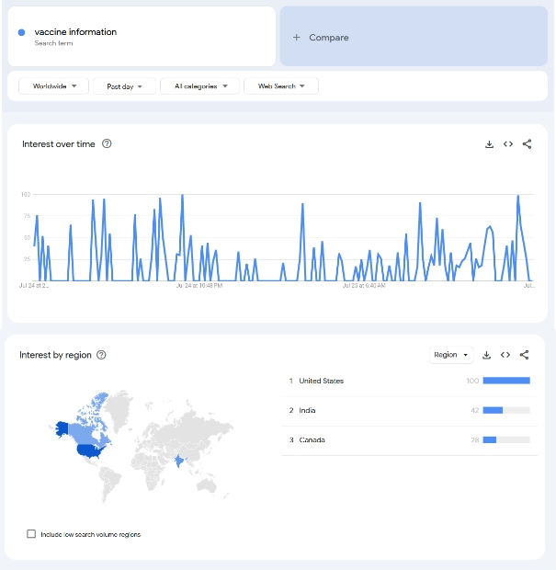Click the blue dot beside vaccine information
The image size is (556, 570).
[22, 33]
